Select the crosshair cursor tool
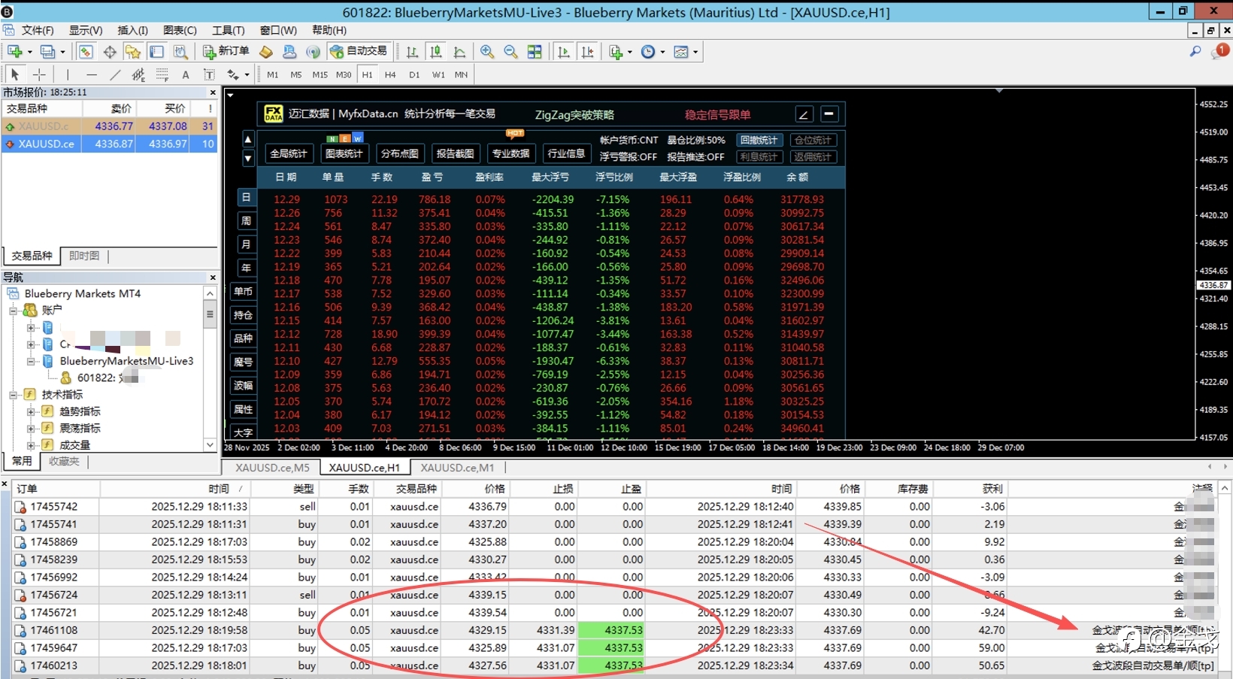The height and width of the screenshot is (679, 1233). (x=39, y=74)
